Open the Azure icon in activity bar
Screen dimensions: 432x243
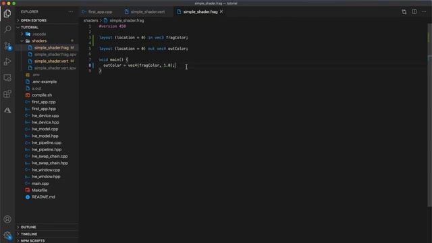click(7, 110)
